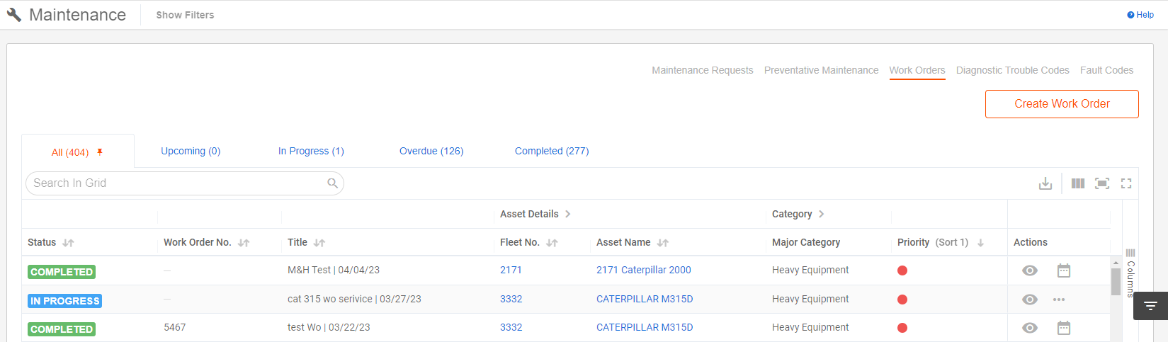Sort by Work Order No. arrows
The width and height of the screenshot is (1168, 342).
pyautogui.click(x=244, y=243)
